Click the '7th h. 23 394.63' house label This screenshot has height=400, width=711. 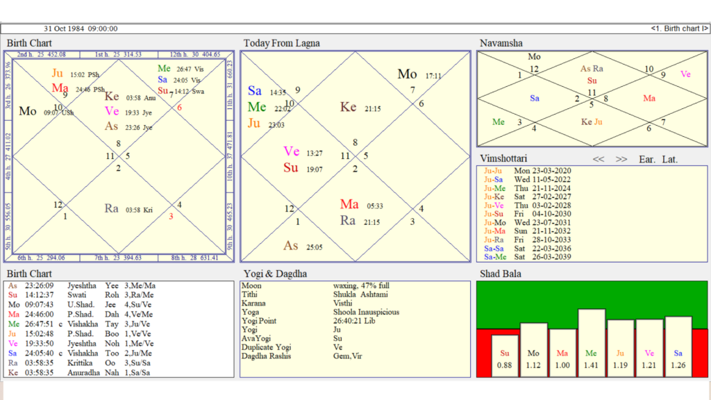click(x=118, y=258)
